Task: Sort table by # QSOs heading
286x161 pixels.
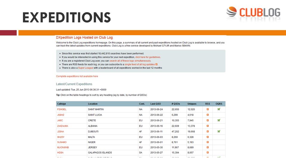Action: 176,104
